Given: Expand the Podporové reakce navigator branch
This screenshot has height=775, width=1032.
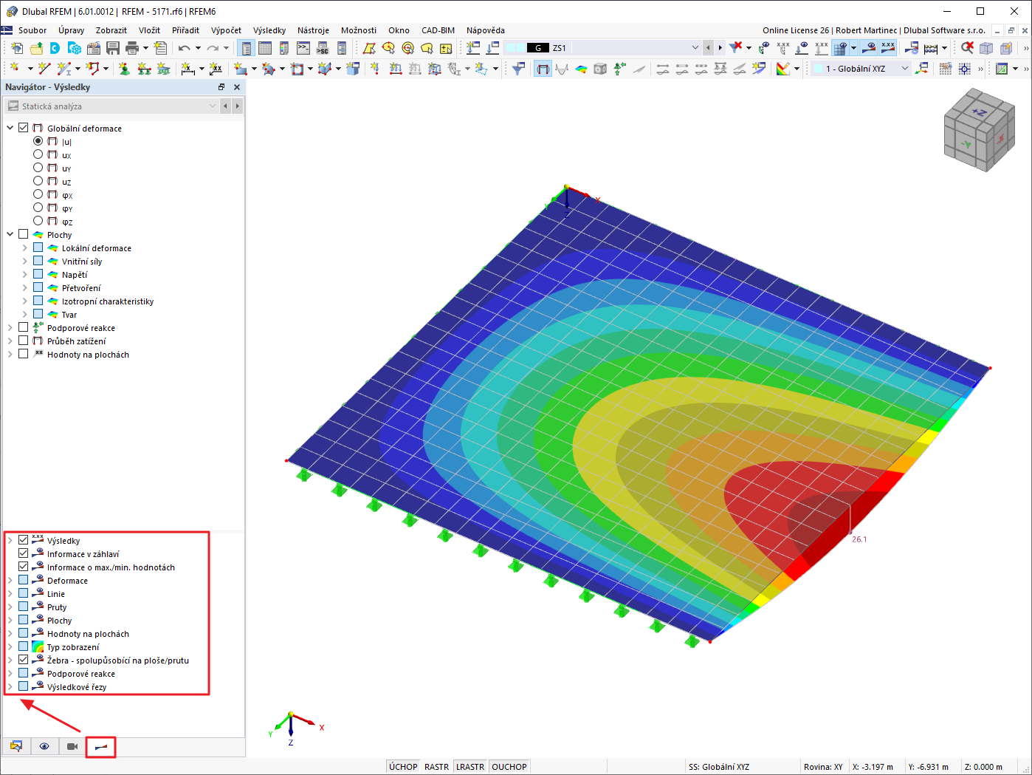Looking at the screenshot, I should click(11, 327).
